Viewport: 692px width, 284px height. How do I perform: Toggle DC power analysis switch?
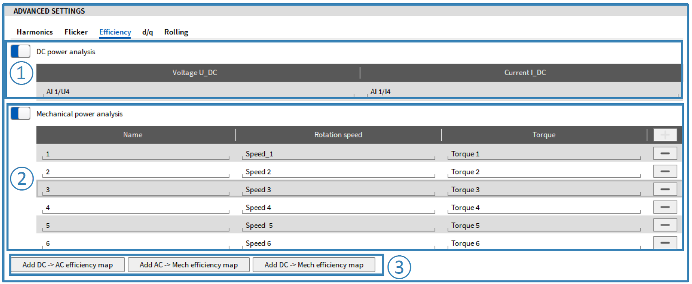[20, 51]
